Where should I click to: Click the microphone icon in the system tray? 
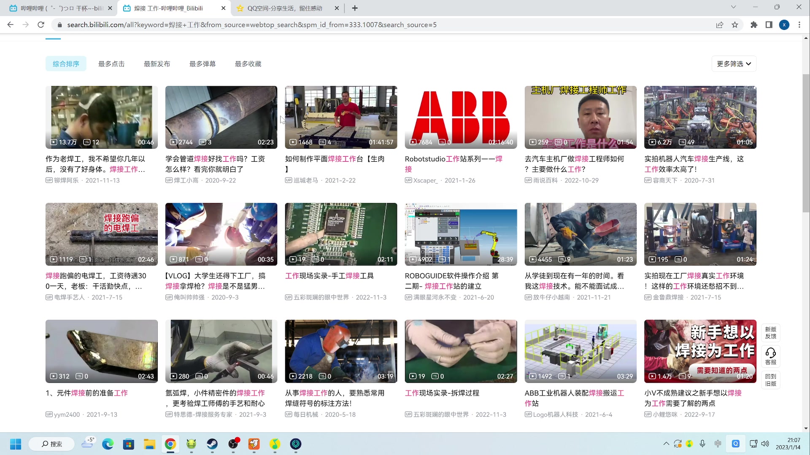pos(702,443)
